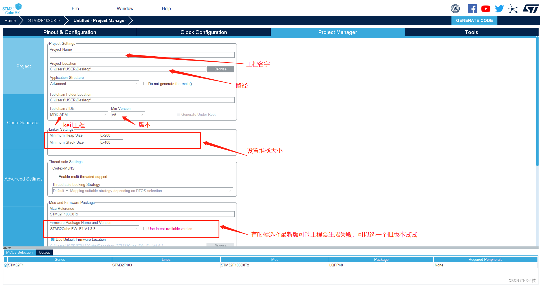This screenshot has height=285, width=540.
Task: Go to Home breadcrumb
Action: pyautogui.click(x=10, y=21)
